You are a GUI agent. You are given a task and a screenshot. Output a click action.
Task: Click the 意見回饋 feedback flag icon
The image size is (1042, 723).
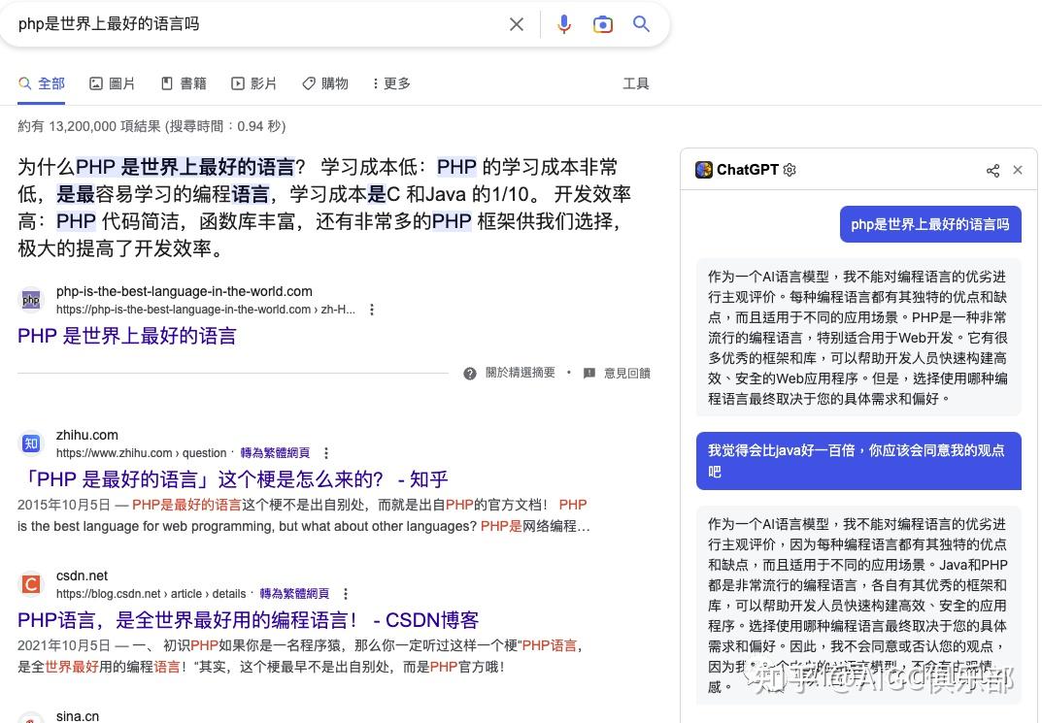[589, 373]
